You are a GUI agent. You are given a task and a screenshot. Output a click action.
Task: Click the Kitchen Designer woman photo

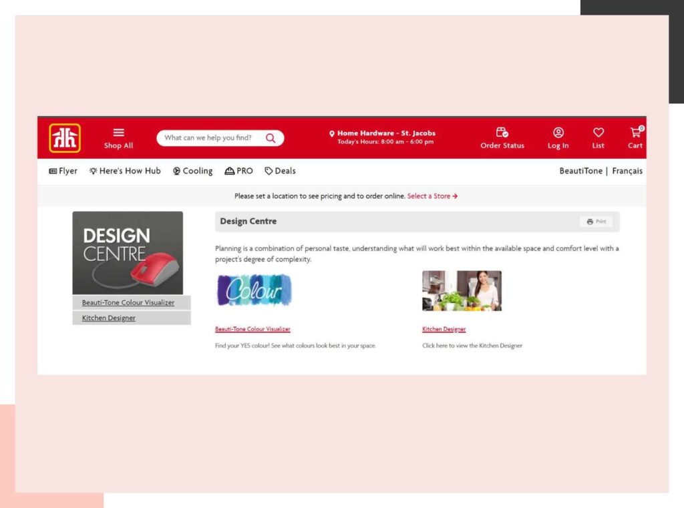(462, 291)
